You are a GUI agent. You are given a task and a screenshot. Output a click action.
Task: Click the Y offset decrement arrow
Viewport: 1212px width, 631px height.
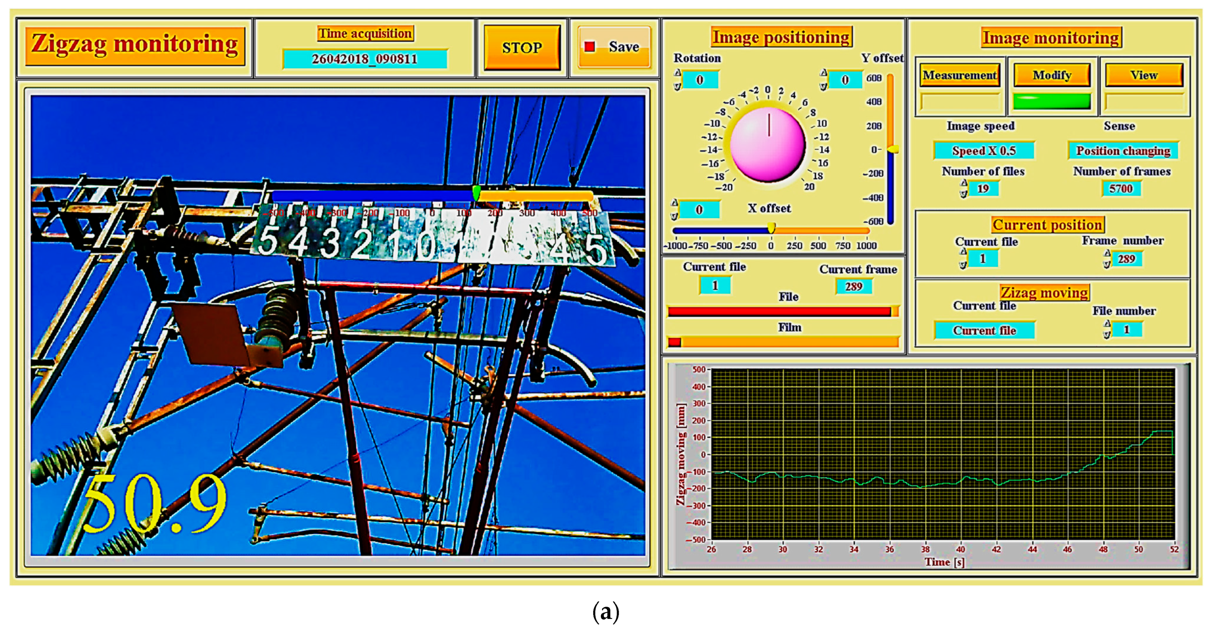pos(823,87)
